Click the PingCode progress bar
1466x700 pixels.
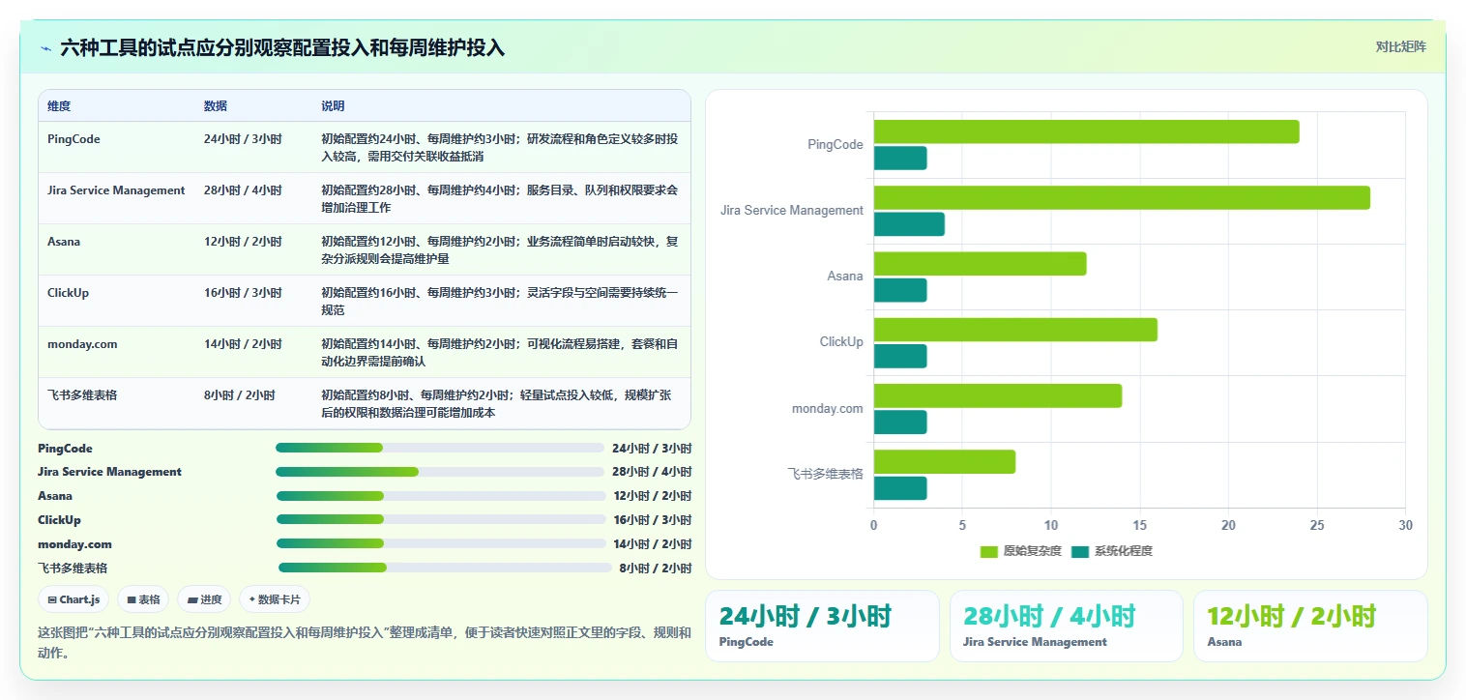[439, 448]
